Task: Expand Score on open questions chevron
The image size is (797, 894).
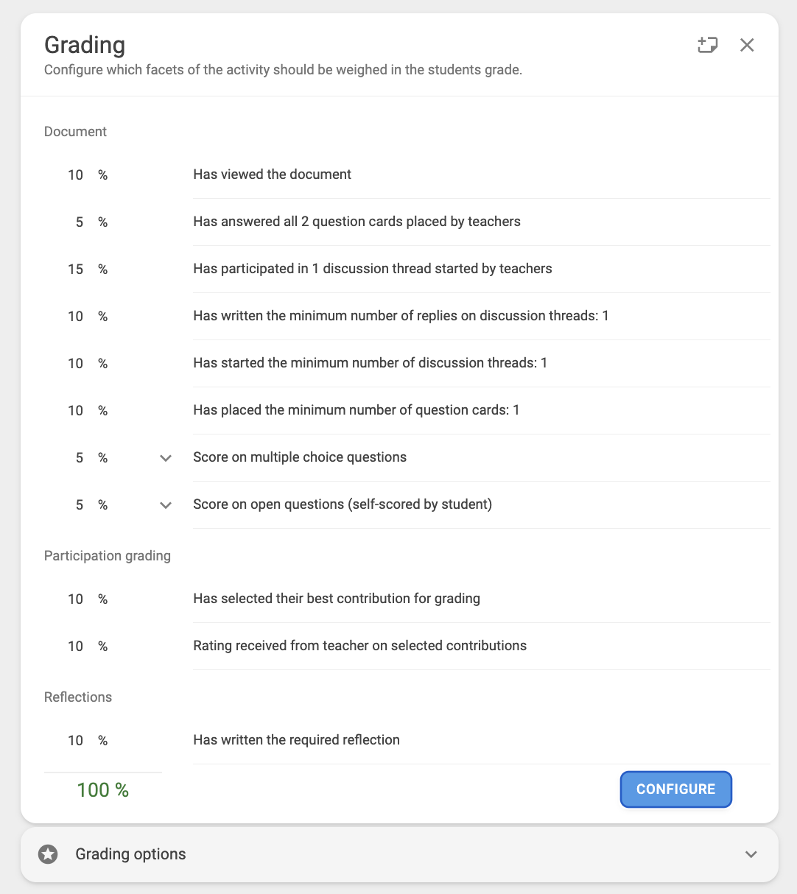Action: [166, 505]
